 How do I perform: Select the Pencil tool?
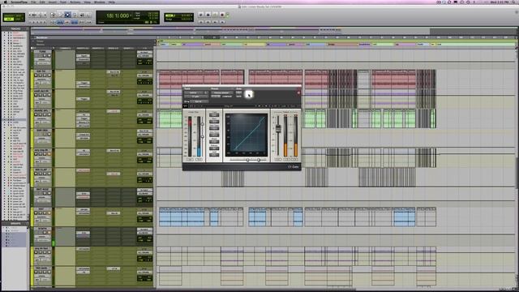[88, 15]
